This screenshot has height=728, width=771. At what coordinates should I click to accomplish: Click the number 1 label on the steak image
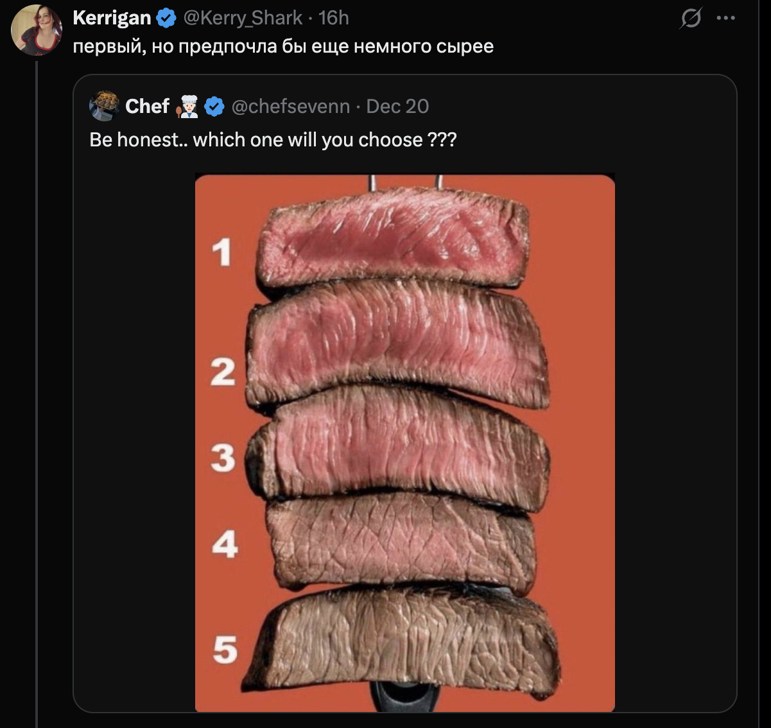(x=221, y=252)
